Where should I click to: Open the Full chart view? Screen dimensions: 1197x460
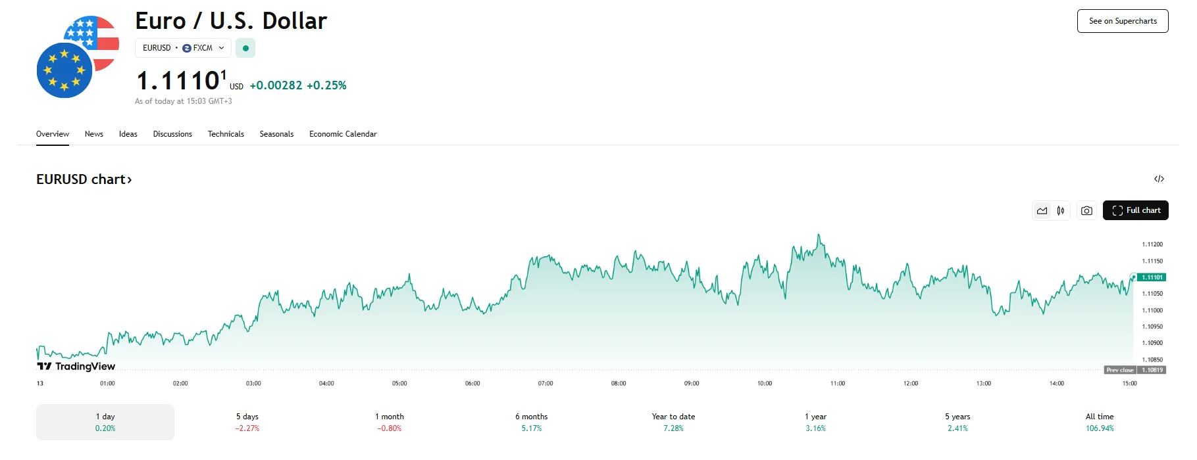point(1135,210)
